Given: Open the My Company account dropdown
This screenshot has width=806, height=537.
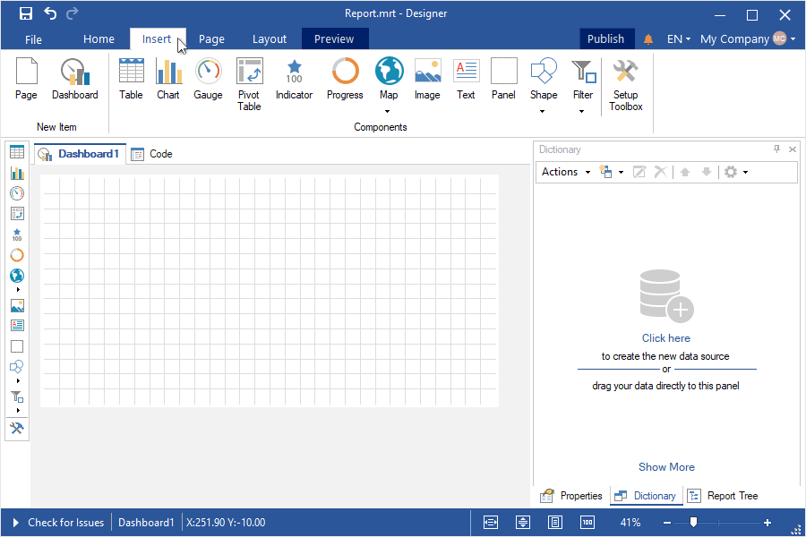Looking at the screenshot, I should tap(748, 39).
